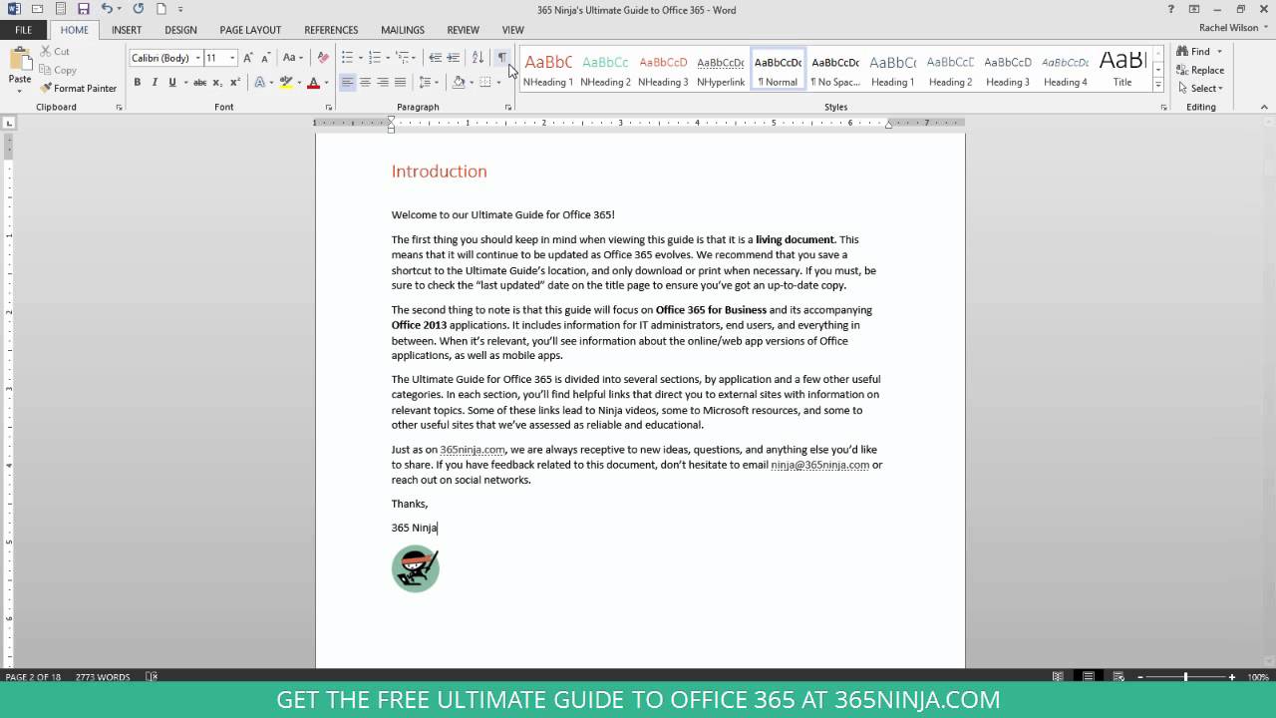Click the Undo arrow icon
The image size is (1276, 718).
click(x=107, y=9)
